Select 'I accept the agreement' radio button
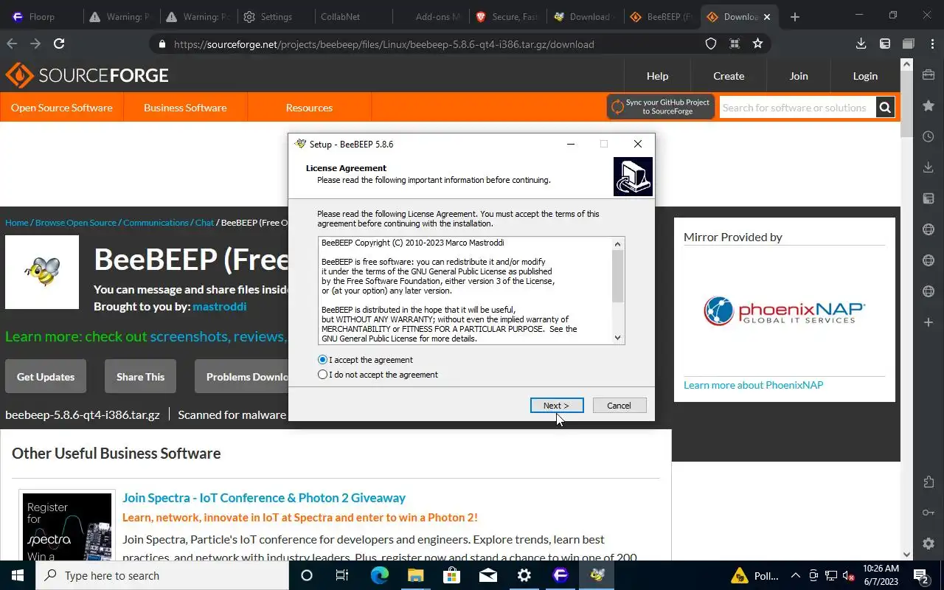 322,360
